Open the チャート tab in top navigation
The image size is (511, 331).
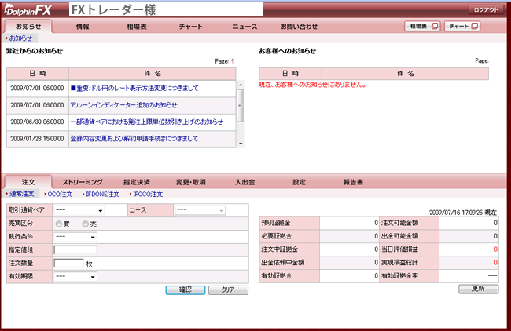[x=191, y=27]
